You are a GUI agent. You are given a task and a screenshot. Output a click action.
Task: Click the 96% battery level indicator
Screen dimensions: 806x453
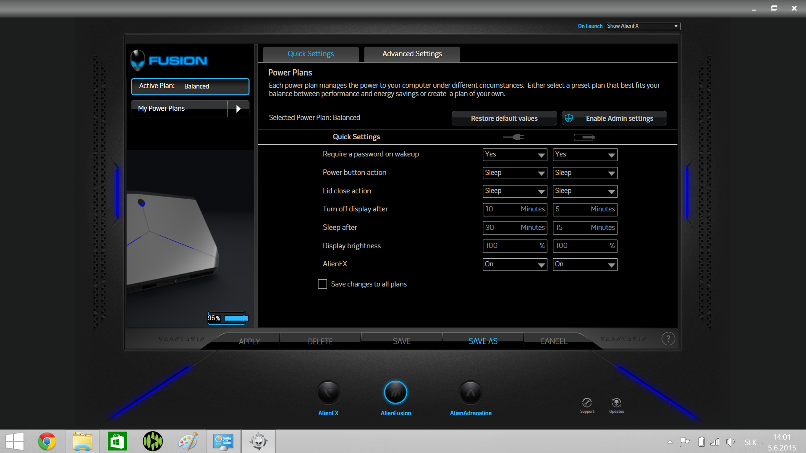(228, 318)
